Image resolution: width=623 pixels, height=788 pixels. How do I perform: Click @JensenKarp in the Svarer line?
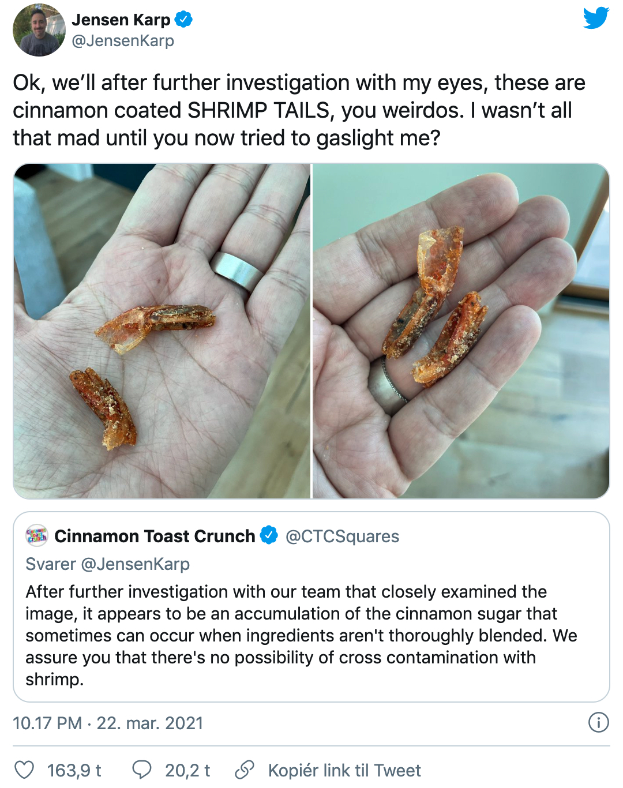pos(136,564)
